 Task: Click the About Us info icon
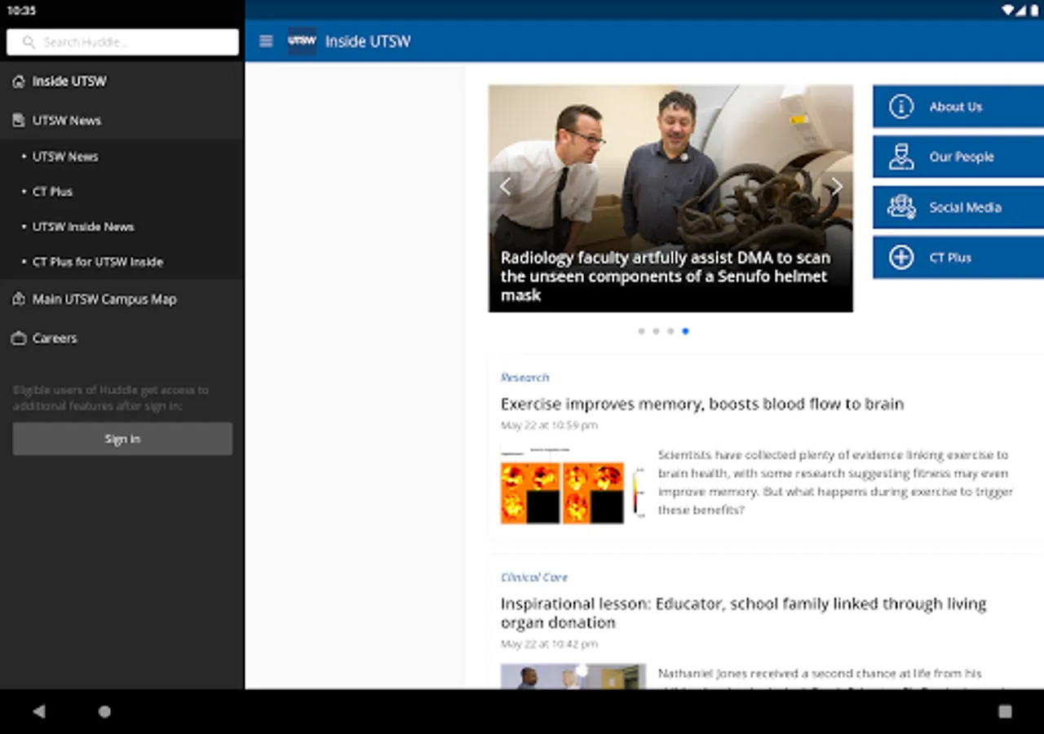[x=901, y=107]
